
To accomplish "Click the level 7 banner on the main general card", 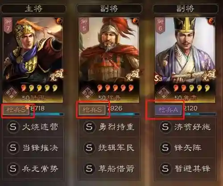I will (8, 25).
